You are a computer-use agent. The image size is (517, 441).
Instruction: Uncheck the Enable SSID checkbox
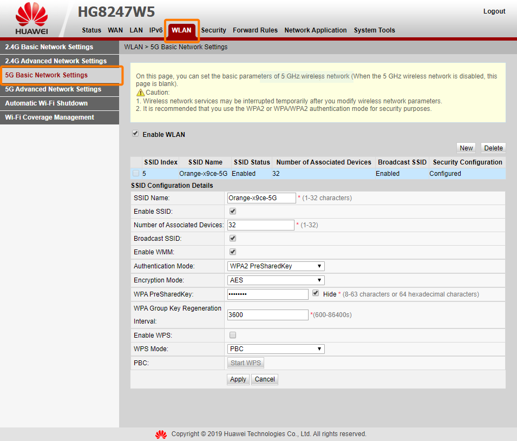click(233, 211)
